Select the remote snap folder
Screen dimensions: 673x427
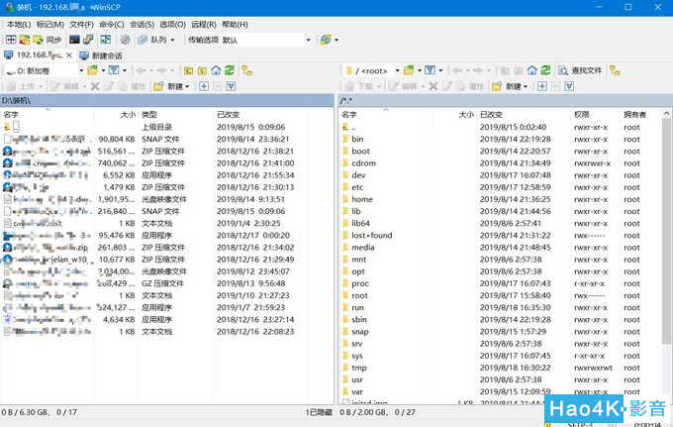(x=359, y=332)
